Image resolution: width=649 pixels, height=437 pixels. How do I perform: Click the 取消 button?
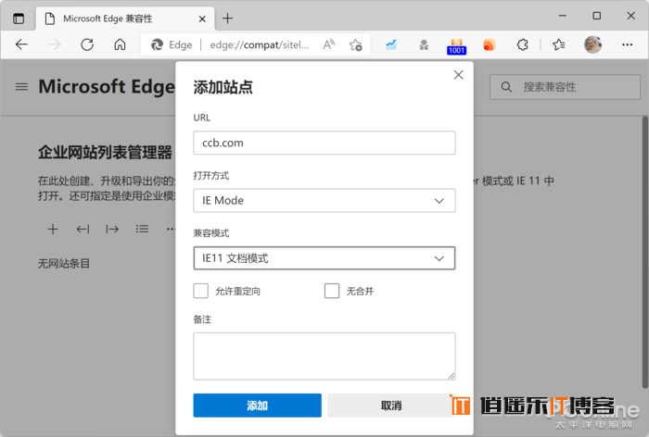point(390,406)
